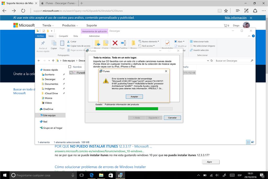Open the Vista ribbon tab
Screen dimensions: 268x179
coord(76,36)
